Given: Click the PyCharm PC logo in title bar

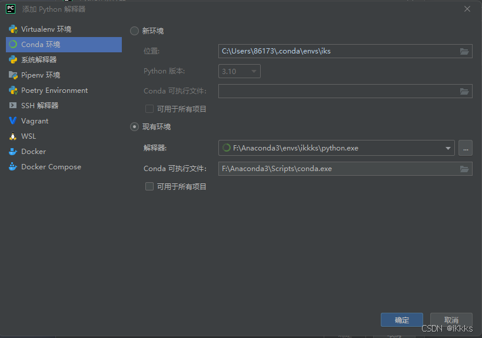Looking at the screenshot, I should [x=11, y=9].
